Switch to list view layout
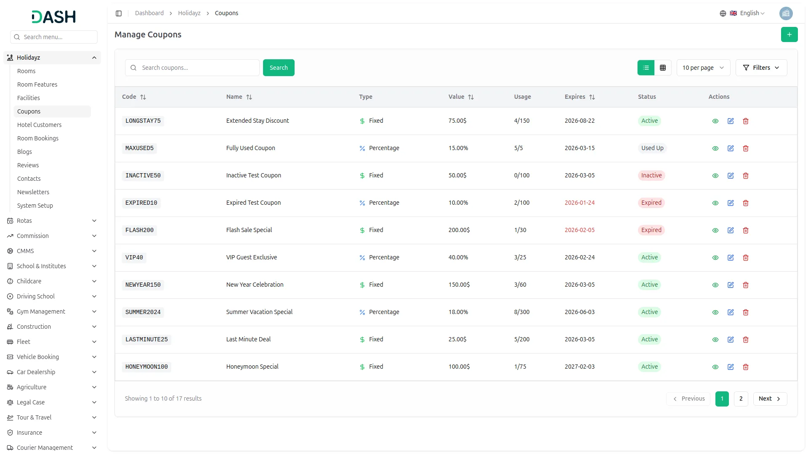The height and width of the screenshot is (454, 808). point(646,68)
